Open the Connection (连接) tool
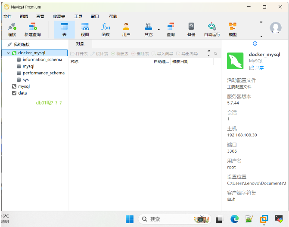289x227 pixels. click(x=12, y=30)
